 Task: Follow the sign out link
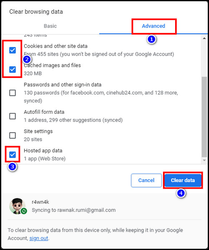point(39,238)
